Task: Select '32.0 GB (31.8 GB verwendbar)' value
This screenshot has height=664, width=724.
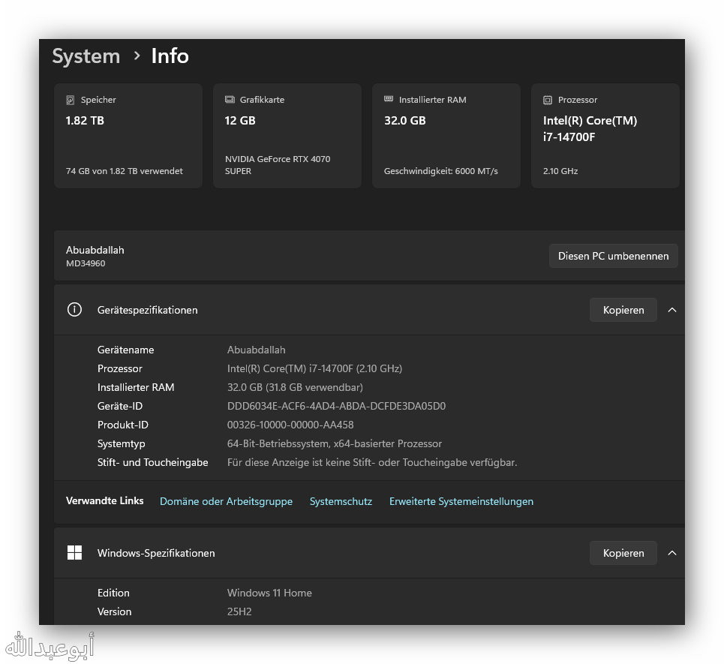Action: (295, 387)
